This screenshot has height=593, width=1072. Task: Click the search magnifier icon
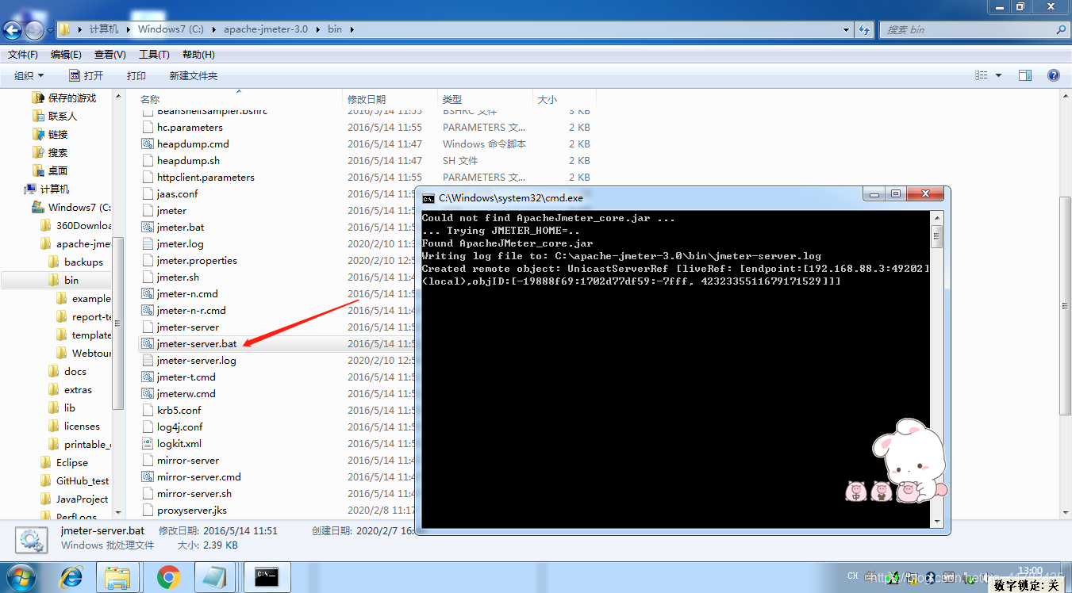point(1061,29)
